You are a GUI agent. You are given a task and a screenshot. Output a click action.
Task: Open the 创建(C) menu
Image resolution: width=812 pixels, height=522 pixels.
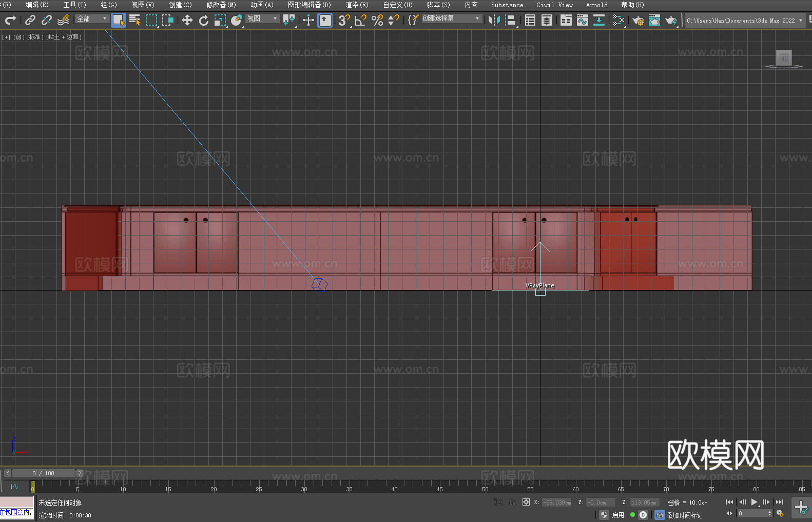coord(180,5)
